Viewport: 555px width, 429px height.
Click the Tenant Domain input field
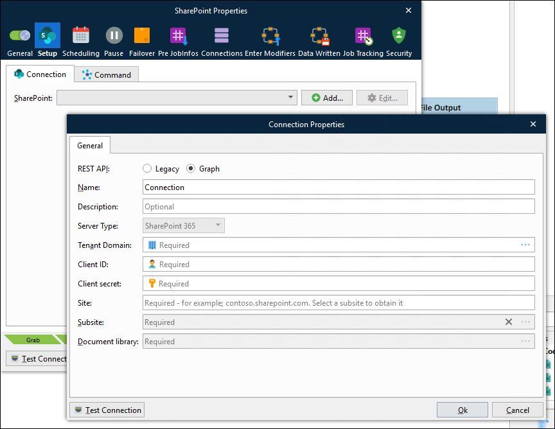(x=339, y=245)
